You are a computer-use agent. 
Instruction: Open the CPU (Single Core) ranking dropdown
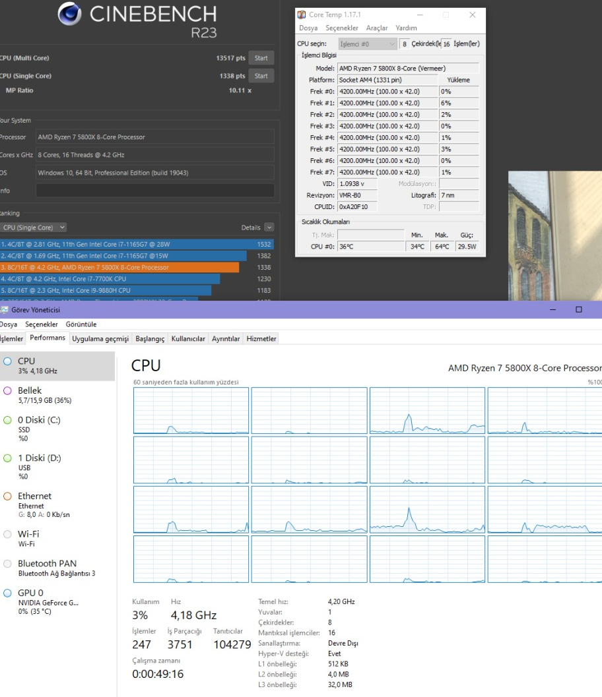point(34,227)
